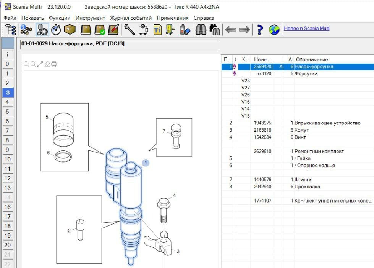Click the Обозначение column header

pos(312,59)
